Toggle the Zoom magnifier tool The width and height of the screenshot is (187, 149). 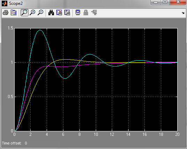coord(25,12)
